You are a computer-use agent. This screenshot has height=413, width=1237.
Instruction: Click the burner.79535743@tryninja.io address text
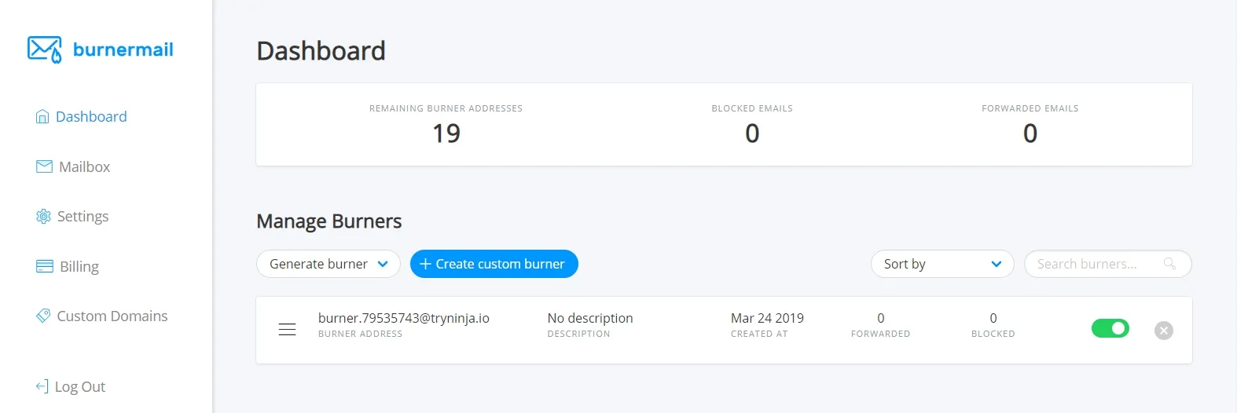tap(404, 318)
